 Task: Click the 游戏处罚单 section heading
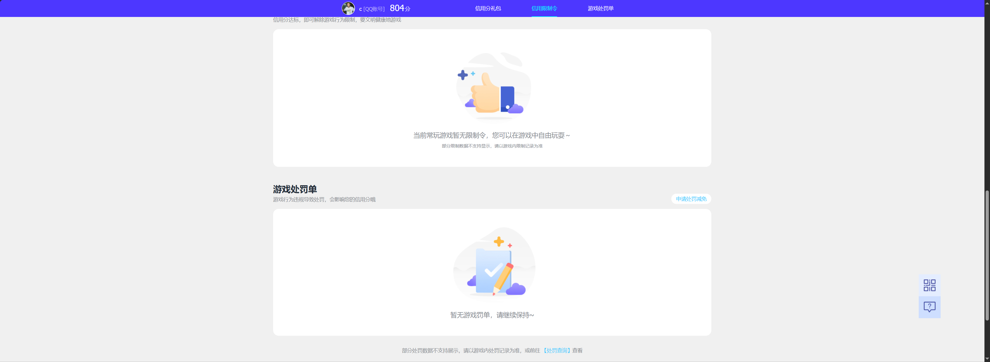[x=295, y=189]
